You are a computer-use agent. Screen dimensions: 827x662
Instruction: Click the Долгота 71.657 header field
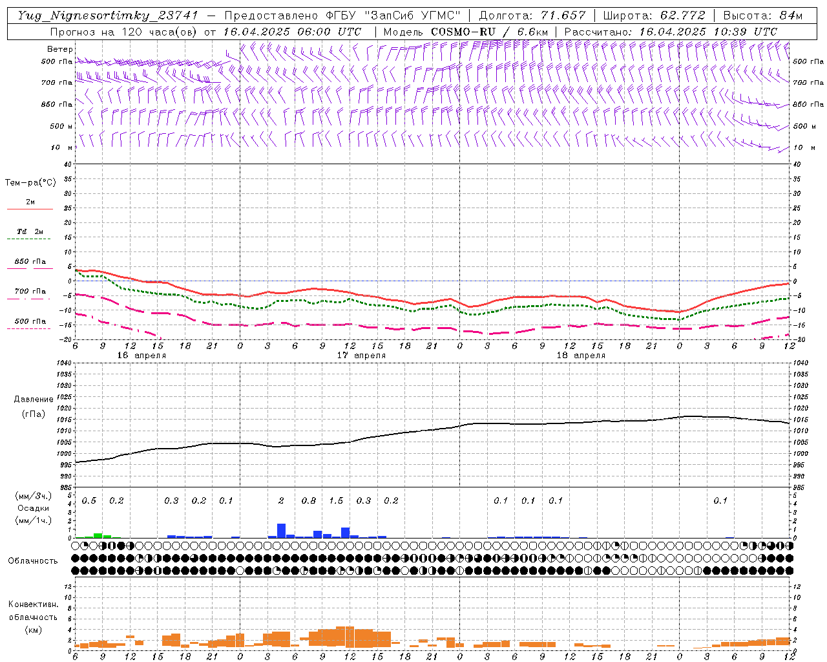tap(532, 16)
